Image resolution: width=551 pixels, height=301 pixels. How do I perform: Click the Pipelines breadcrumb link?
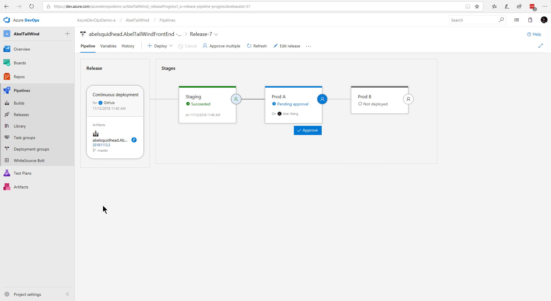[167, 20]
